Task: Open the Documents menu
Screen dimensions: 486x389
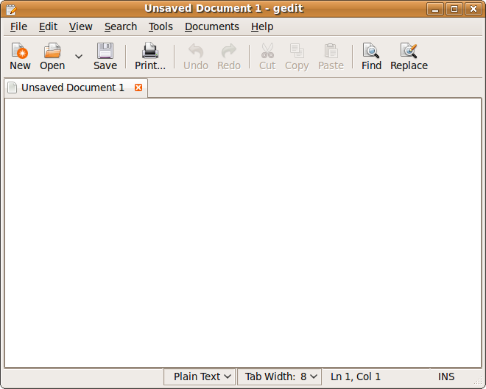Action: 211,26
